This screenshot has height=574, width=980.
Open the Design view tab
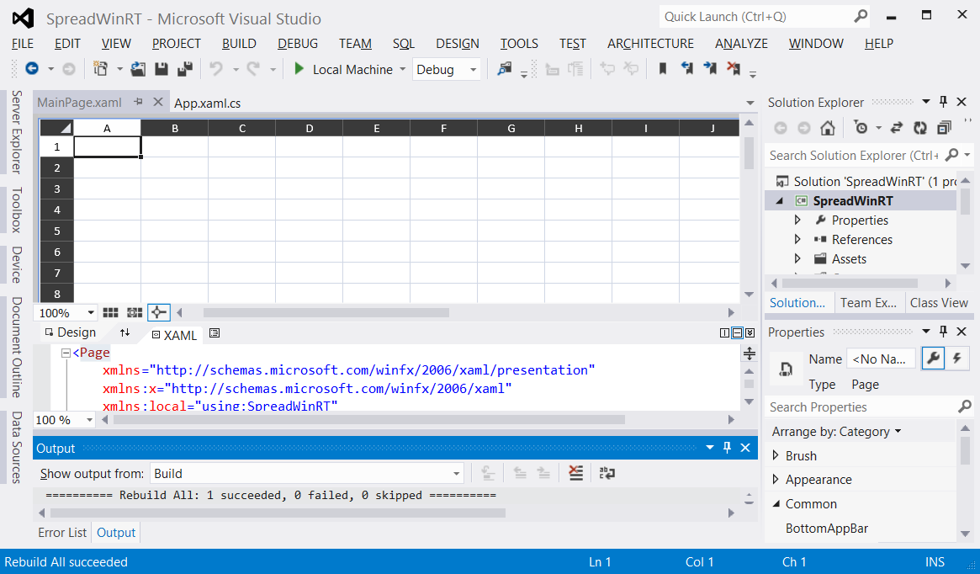click(x=71, y=332)
